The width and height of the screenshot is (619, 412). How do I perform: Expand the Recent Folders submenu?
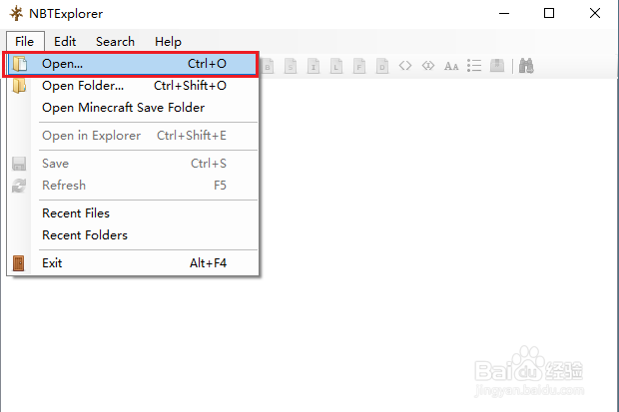click(x=133, y=235)
